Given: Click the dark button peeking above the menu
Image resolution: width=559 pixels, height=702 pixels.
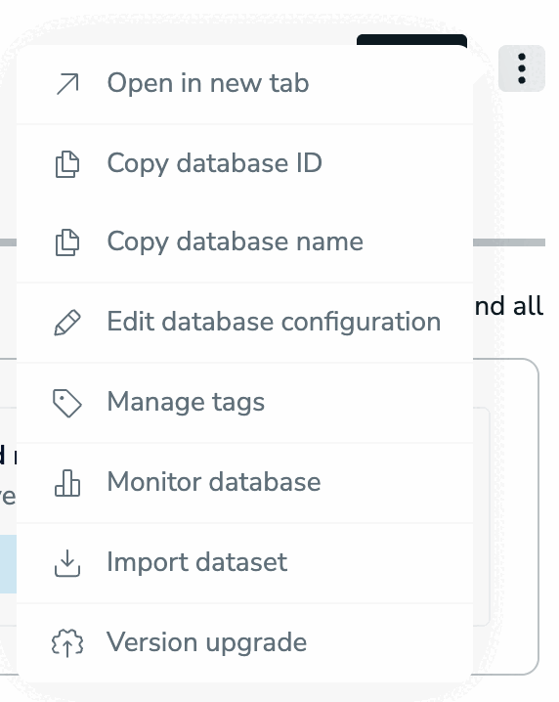Looking at the screenshot, I should pos(411,40).
